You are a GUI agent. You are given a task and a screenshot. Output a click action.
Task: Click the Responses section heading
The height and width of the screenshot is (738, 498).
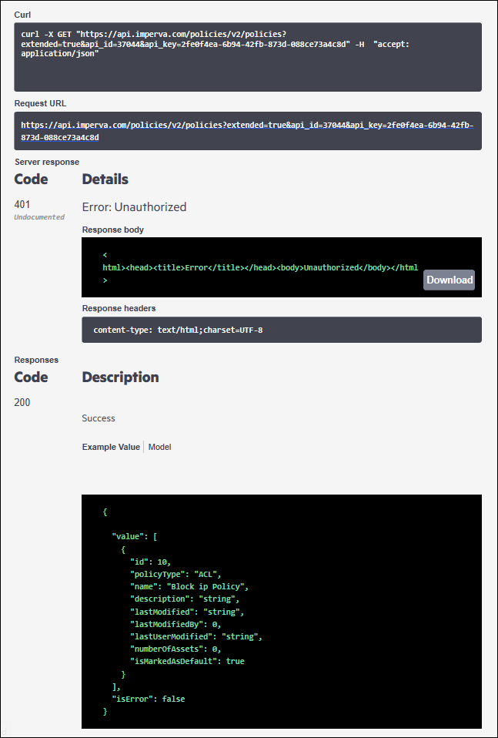tap(36, 360)
